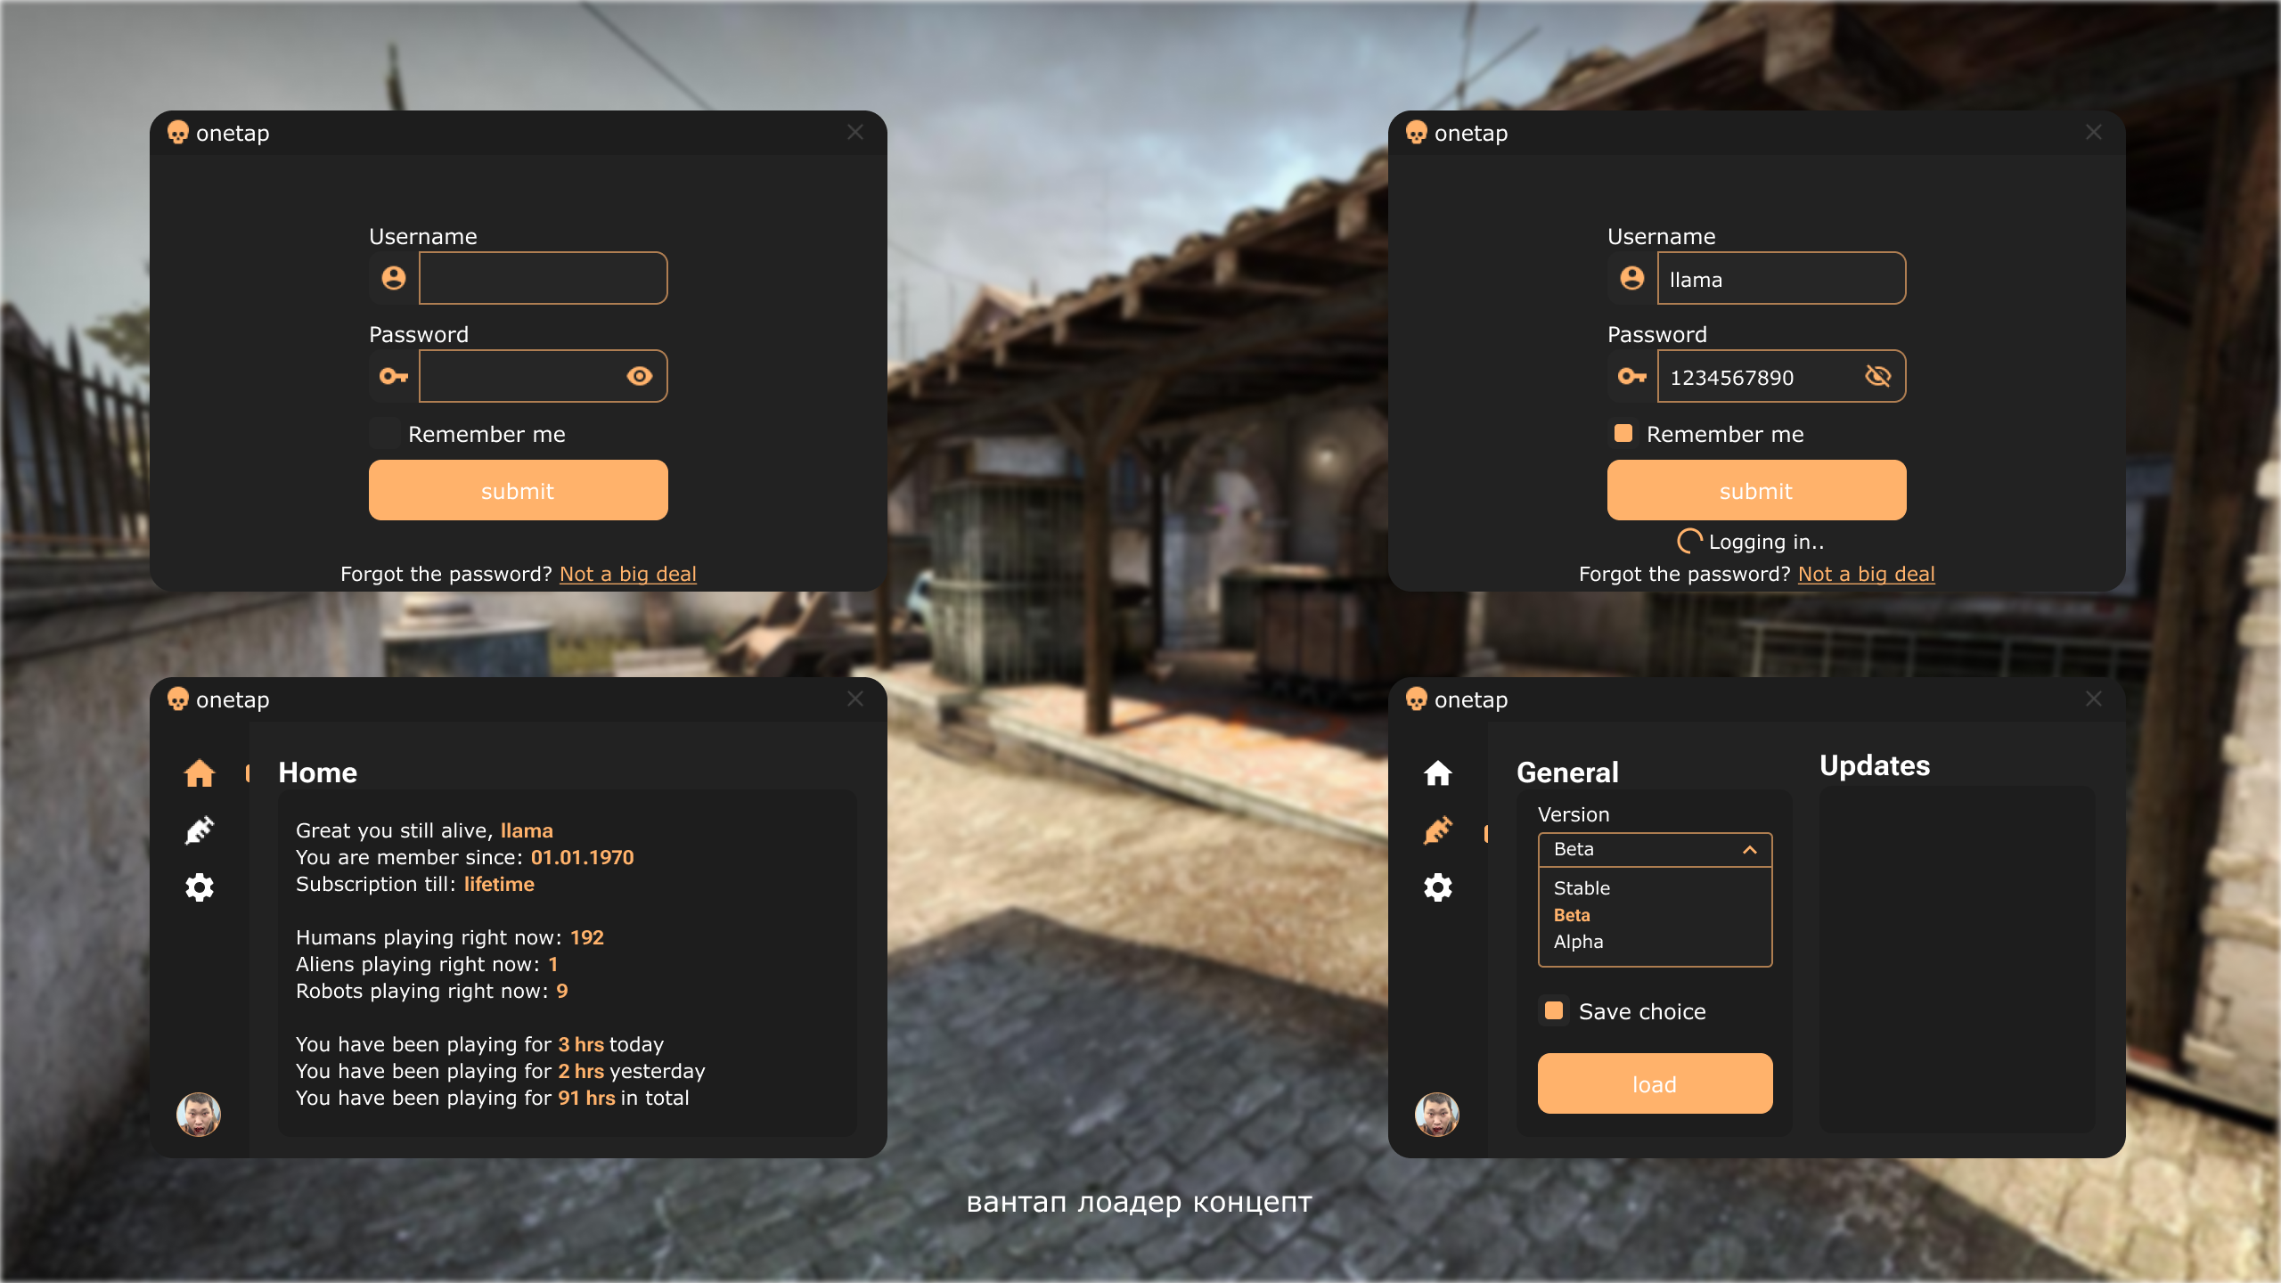Open Home icon in General window sidebar
Screen dimensions: 2281x1283
click(x=1438, y=772)
